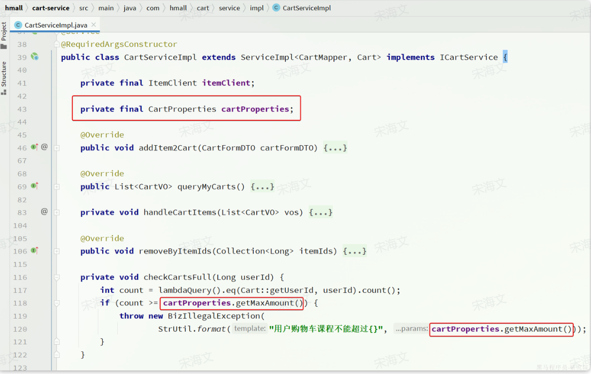Expand folded removeByItemIds method via gutter plus
The image size is (591, 374).
pyautogui.click(x=56, y=251)
